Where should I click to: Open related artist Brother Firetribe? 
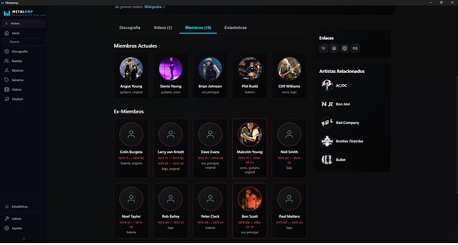[x=352, y=141]
